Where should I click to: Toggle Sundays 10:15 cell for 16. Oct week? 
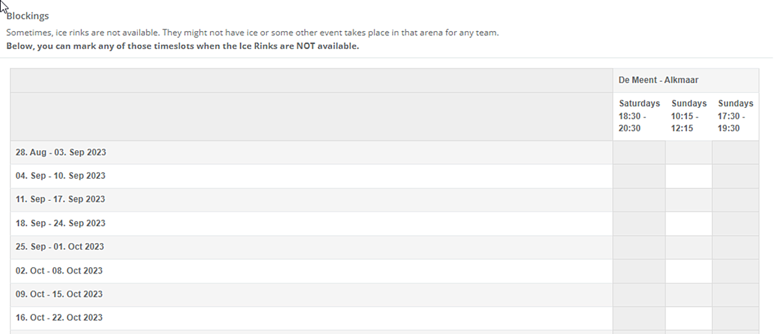point(688,318)
